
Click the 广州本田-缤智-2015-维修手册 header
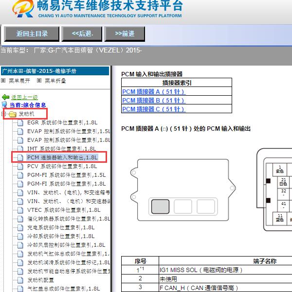tap(55, 71)
